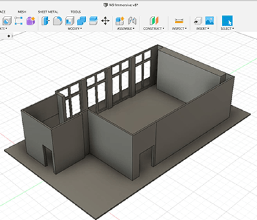Click the purple Create Form icon
The image size is (257, 220).
(x=30, y=21)
